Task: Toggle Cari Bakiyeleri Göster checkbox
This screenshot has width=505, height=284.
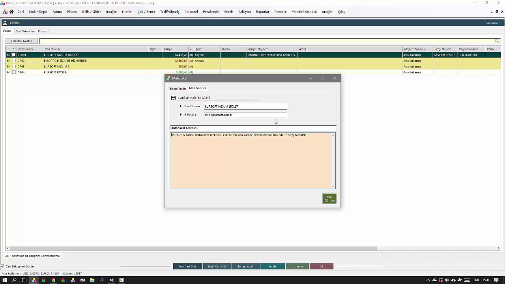Action: 3,266
